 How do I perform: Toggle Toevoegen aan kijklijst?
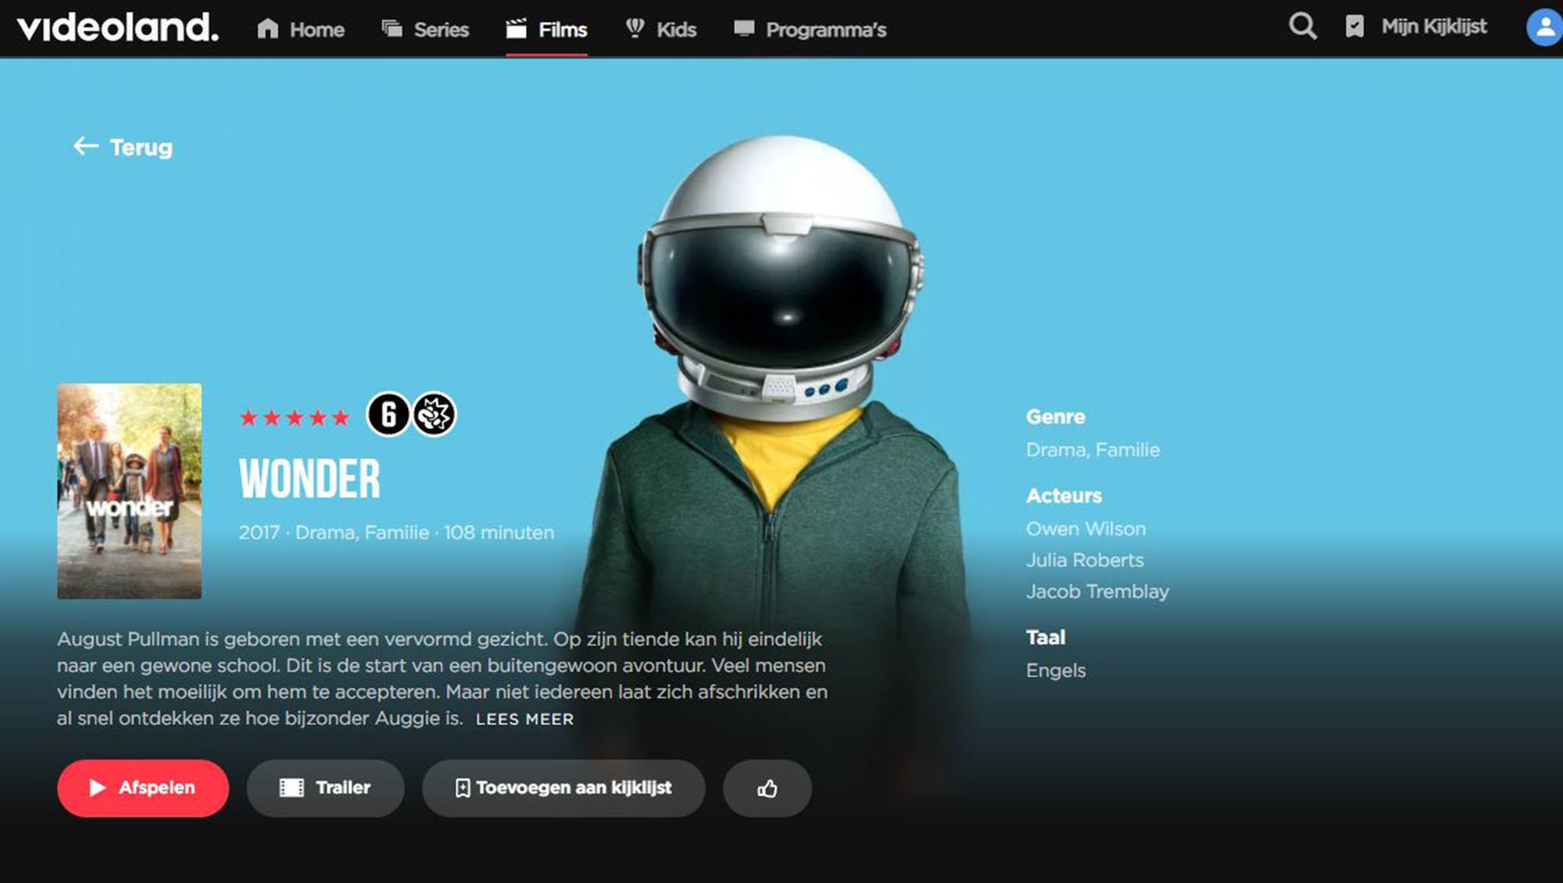tap(563, 788)
